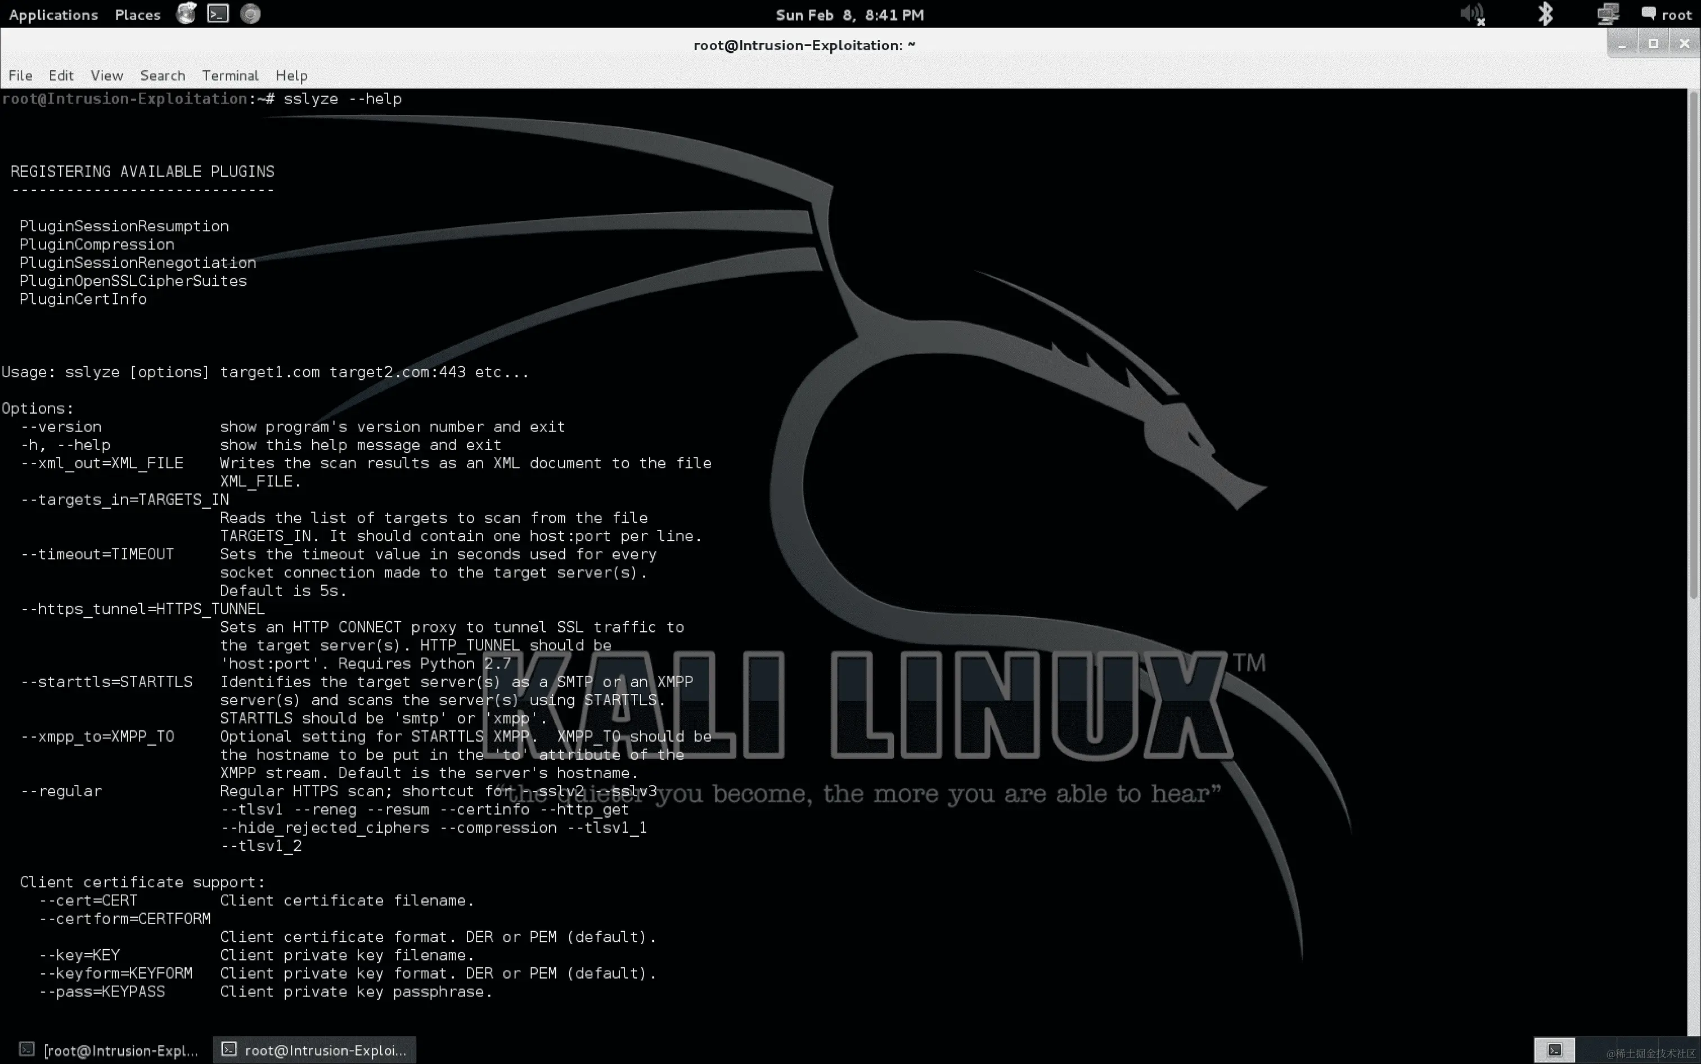
Task: Click the terminal vertical scrollbar
Action: pyautogui.click(x=1694, y=345)
